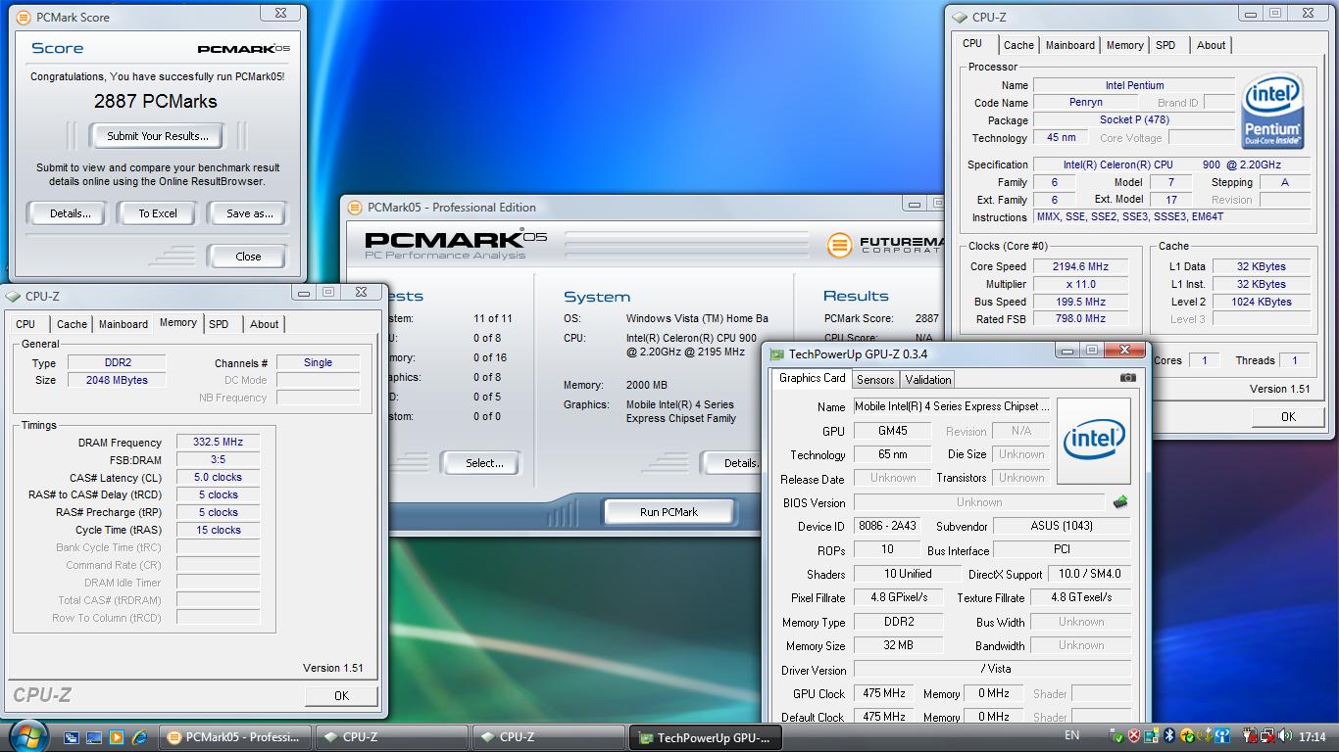1339x752 pixels.
Task: Click the blue wireless console tray icon
Action: click(1222, 735)
